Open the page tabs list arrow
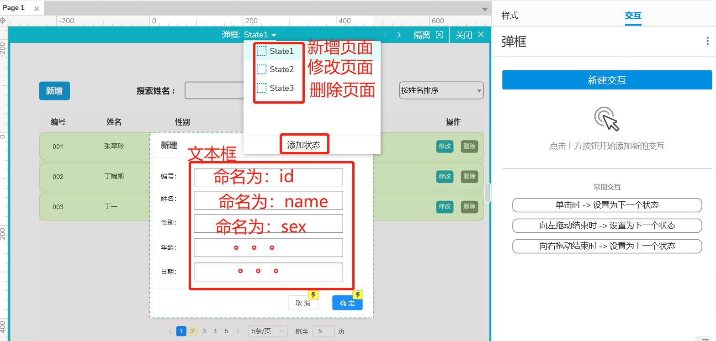The height and width of the screenshot is (341, 716). coord(485,9)
